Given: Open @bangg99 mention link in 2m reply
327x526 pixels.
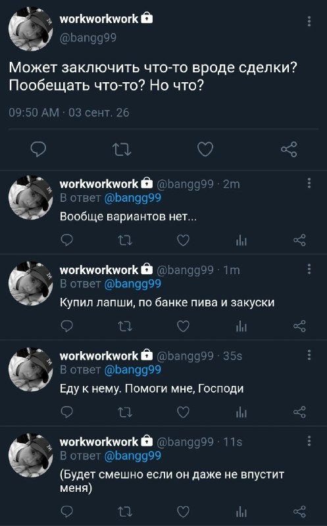Looking at the screenshot, I should [x=133, y=199].
